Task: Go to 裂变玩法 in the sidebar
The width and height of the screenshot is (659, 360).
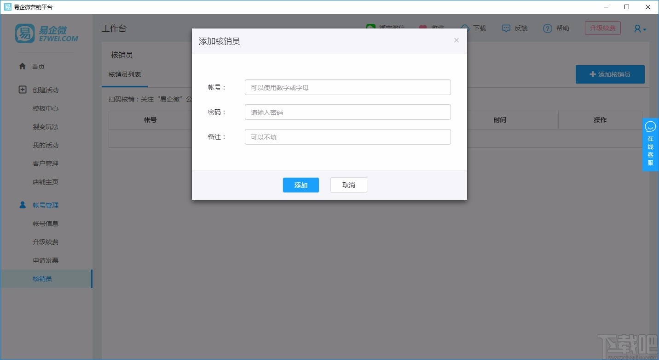Action: click(x=46, y=127)
